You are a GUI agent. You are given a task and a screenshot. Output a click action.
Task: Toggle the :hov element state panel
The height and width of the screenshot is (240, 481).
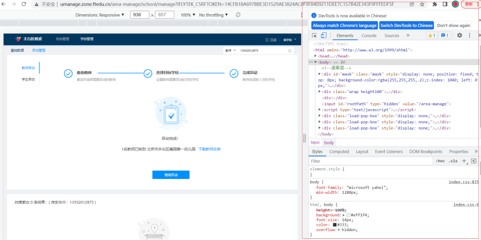(x=440, y=161)
